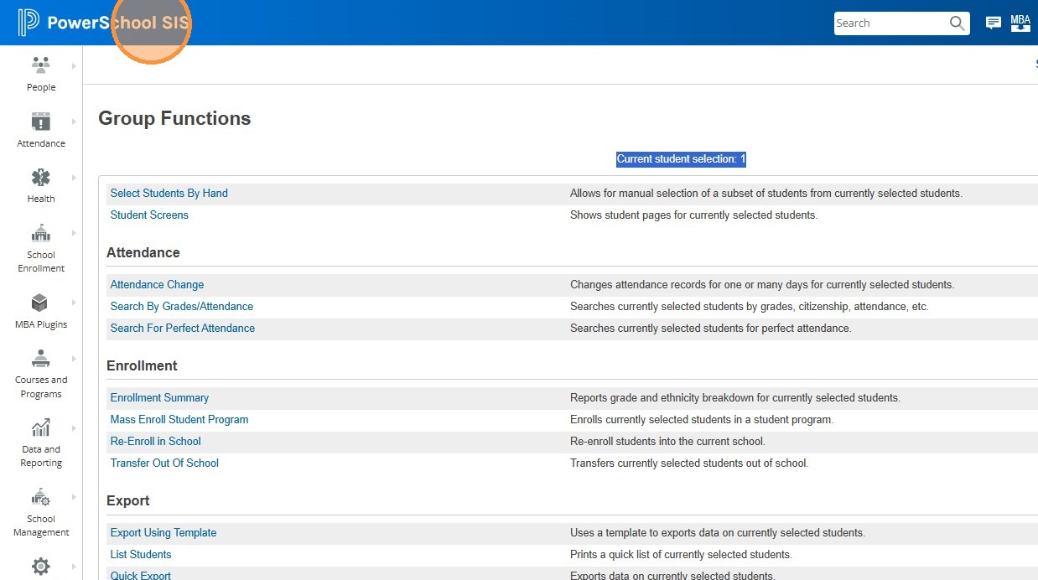Image resolution: width=1038 pixels, height=580 pixels.
Task: Expand the Attendance menu arrow
Action: pyautogui.click(x=74, y=122)
